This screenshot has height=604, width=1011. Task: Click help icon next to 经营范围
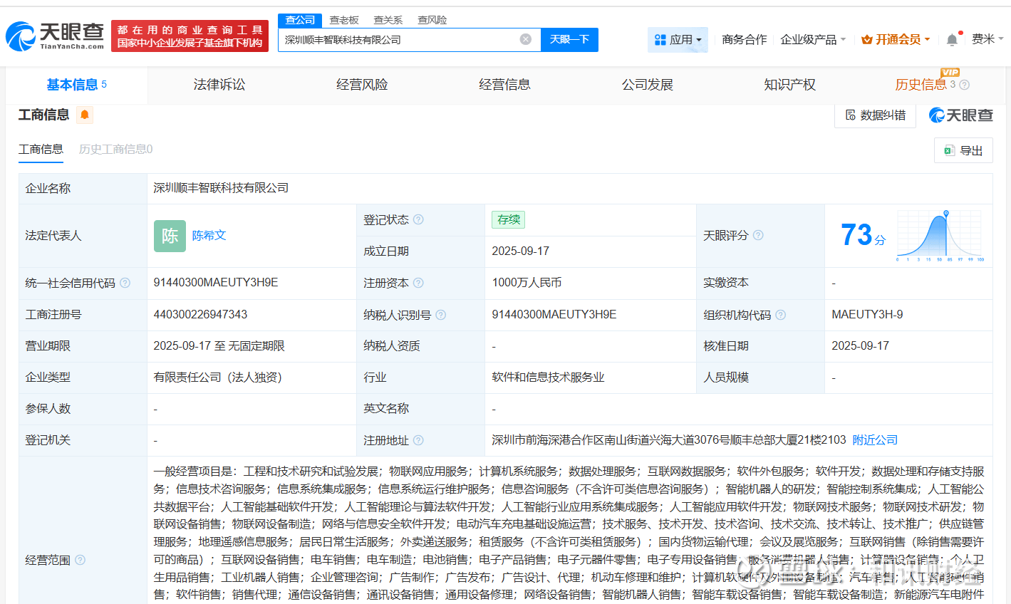81,560
